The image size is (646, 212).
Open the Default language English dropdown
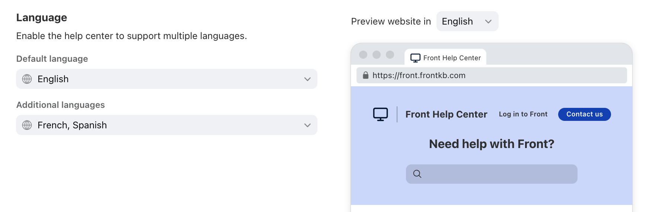(x=167, y=79)
